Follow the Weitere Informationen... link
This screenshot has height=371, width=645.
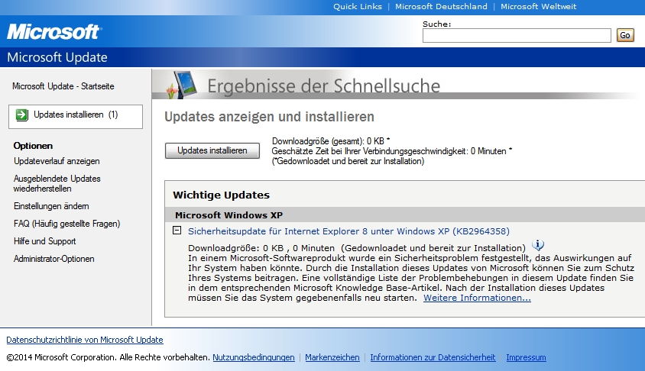[x=477, y=298]
